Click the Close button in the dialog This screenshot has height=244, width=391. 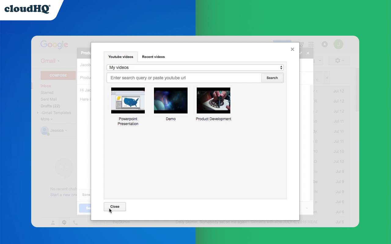pyautogui.click(x=115, y=206)
